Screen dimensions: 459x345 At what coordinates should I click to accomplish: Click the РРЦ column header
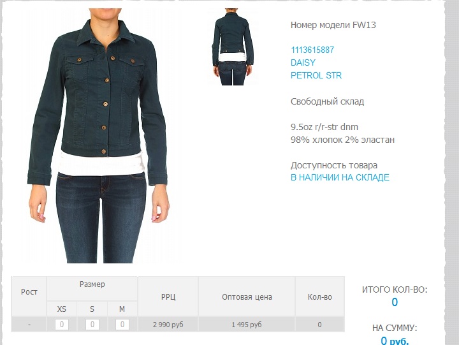(168, 297)
